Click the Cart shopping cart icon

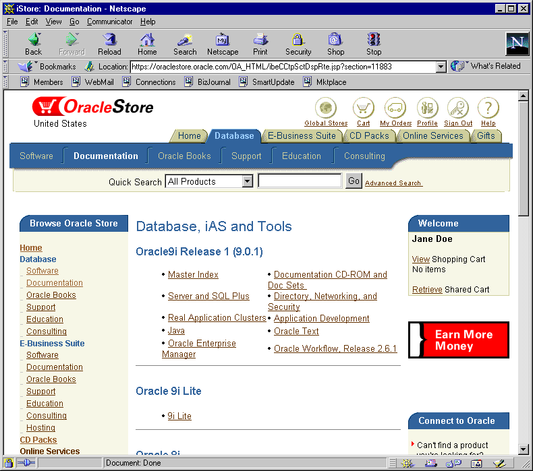tap(363, 108)
